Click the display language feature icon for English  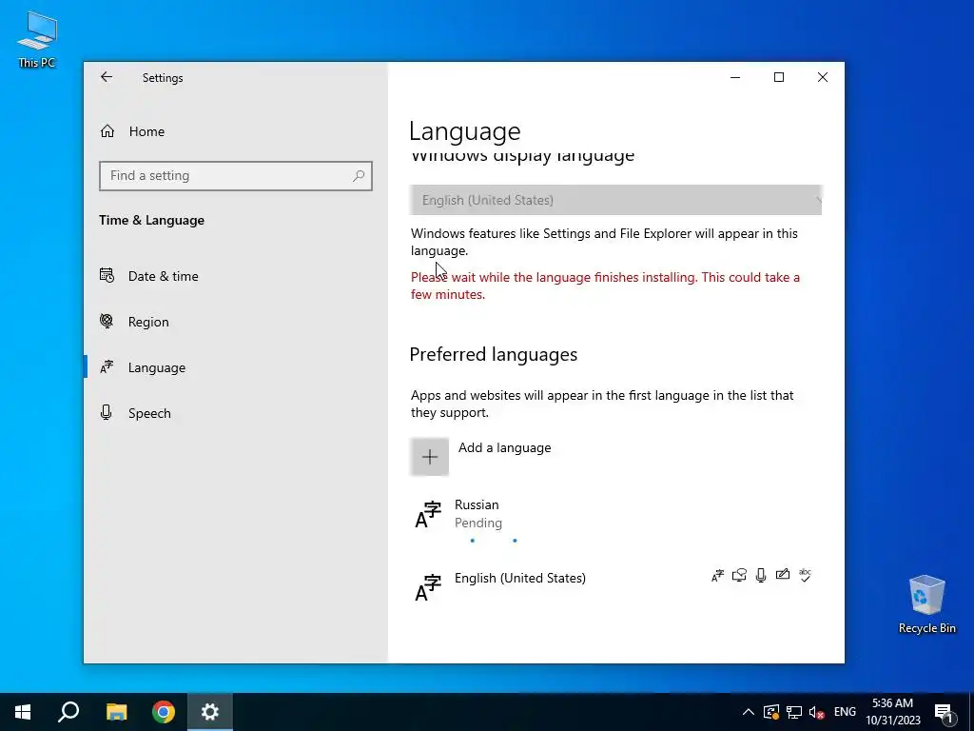(717, 576)
